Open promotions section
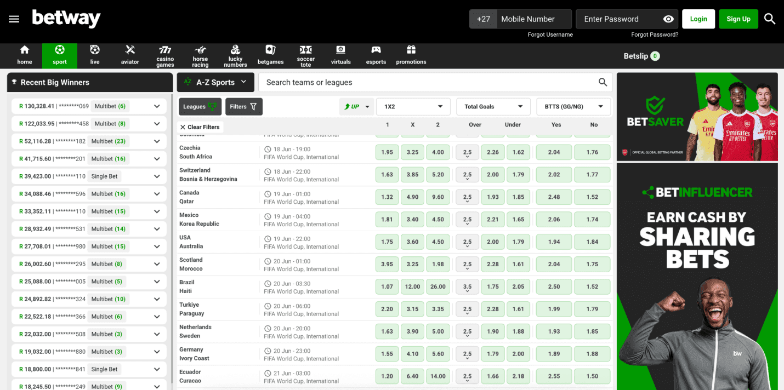The width and height of the screenshot is (784, 390). pos(411,55)
